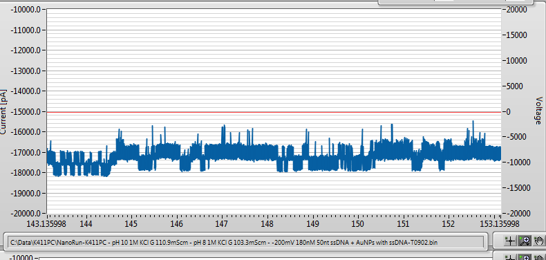
Task: Click the 147 tick on time axis
Action: (222, 224)
